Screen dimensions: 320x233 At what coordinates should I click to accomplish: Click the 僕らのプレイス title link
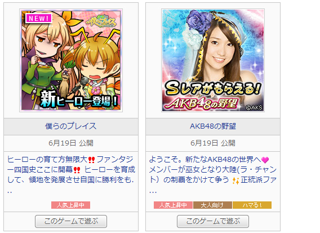click(x=71, y=126)
